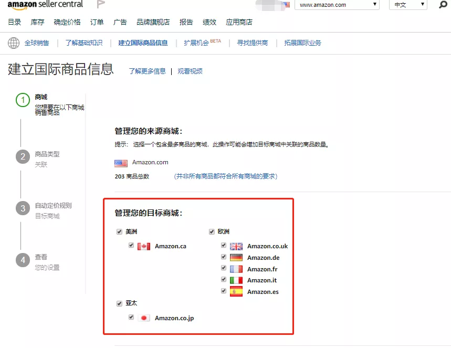The width and height of the screenshot is (451, 348).
Task: Click the globe icon beside 全球销售
Action: (x=13, y=43)
